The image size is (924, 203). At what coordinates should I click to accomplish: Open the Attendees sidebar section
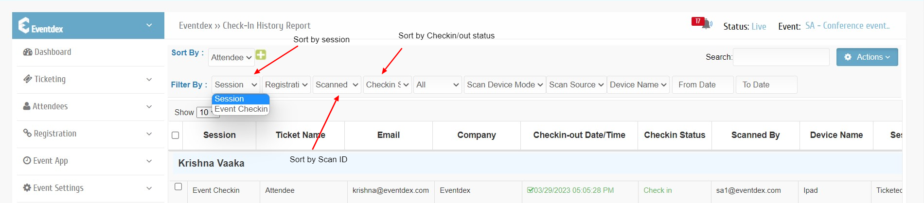pos(50,106)
